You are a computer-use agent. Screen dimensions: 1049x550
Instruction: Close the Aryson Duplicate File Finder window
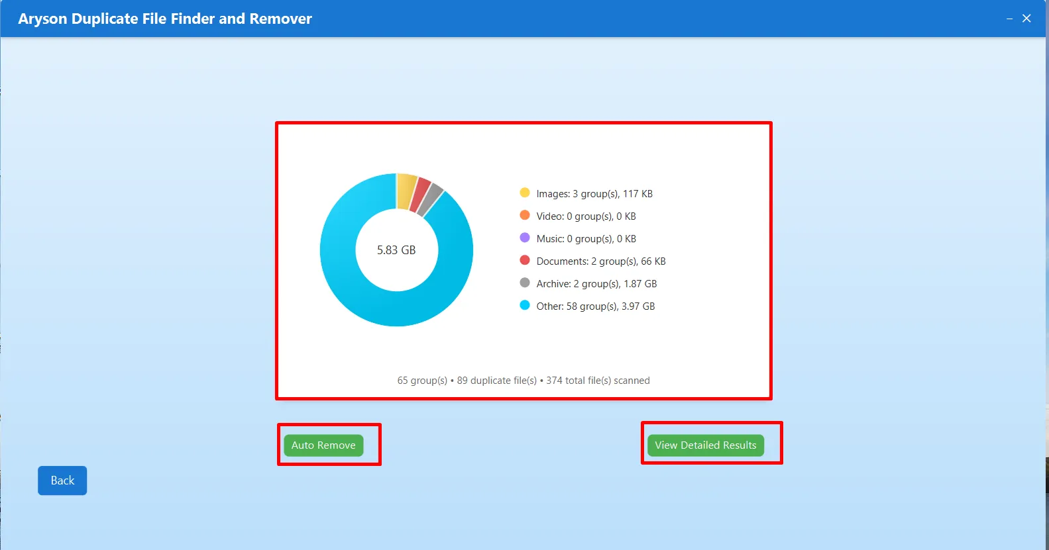(x=1026, y=19)
